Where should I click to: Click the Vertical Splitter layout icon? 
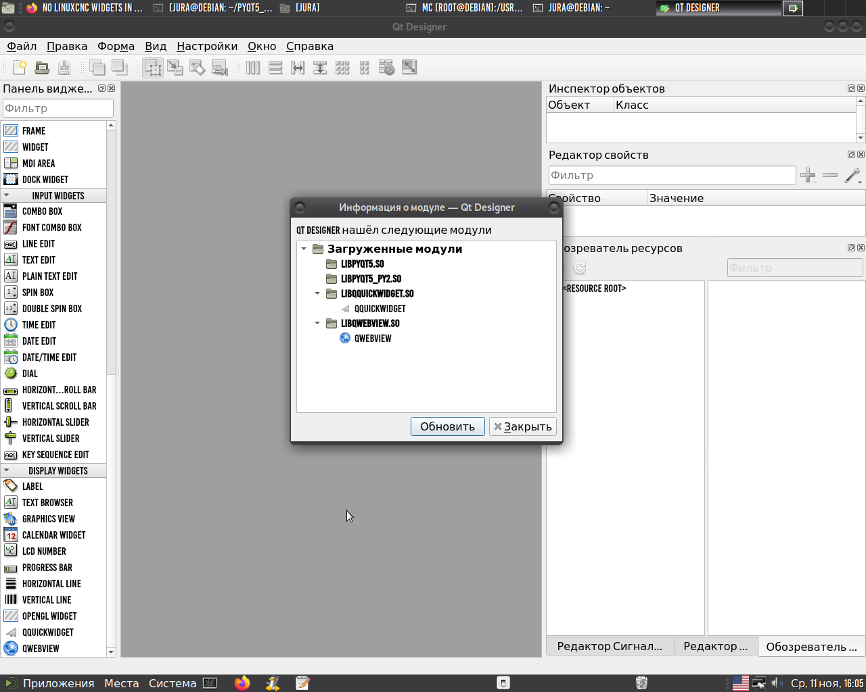point(320,68)
